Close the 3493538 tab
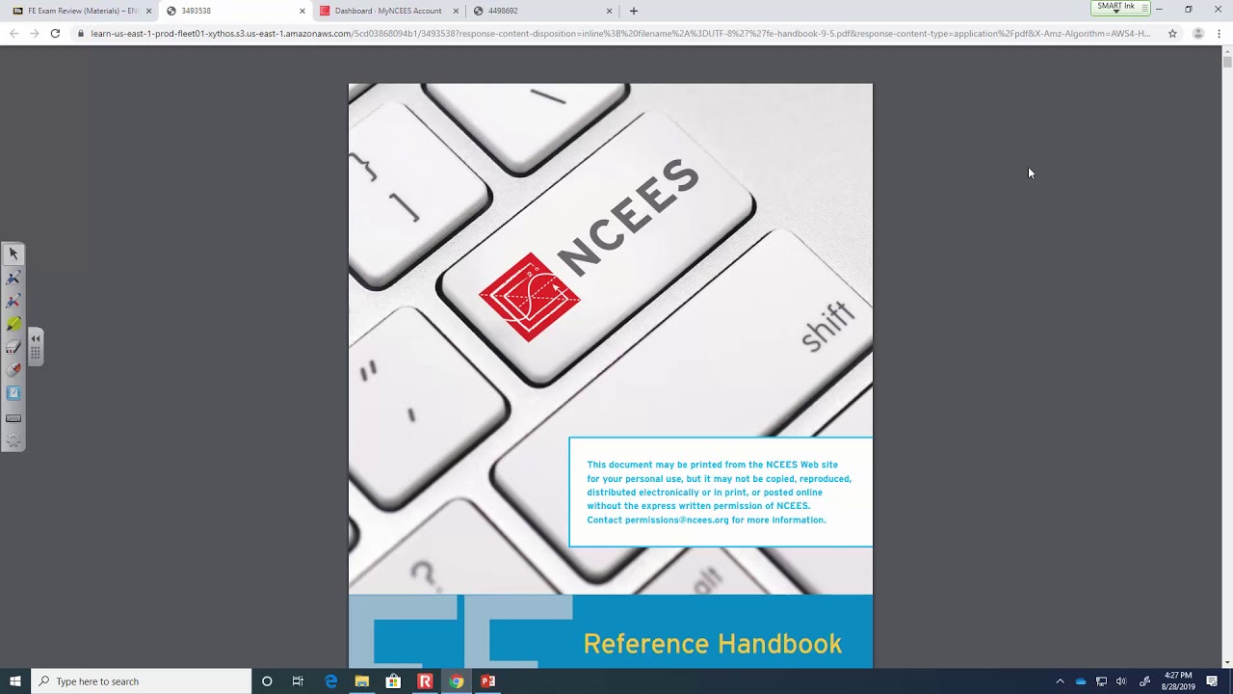The height and width of the screenshot is (694, 1233). click(302, 11)
